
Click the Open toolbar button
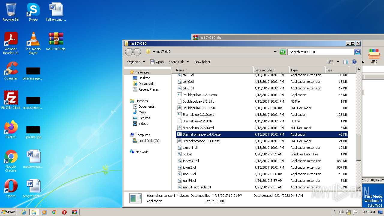tap(157, 62)
